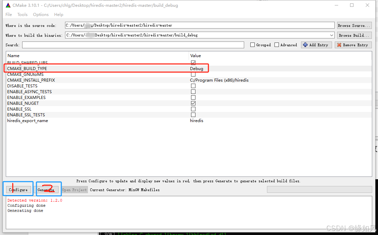
Task: Select the ENABLE_SSL_TESTS entry name
Action: [26, 115]
